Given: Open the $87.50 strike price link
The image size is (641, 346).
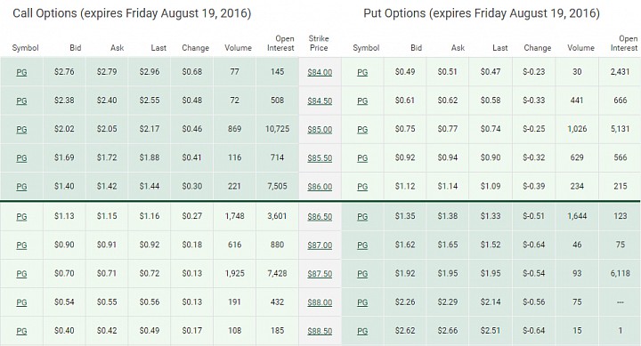Looking at the screenshot, I should click(x=320, y=274).
